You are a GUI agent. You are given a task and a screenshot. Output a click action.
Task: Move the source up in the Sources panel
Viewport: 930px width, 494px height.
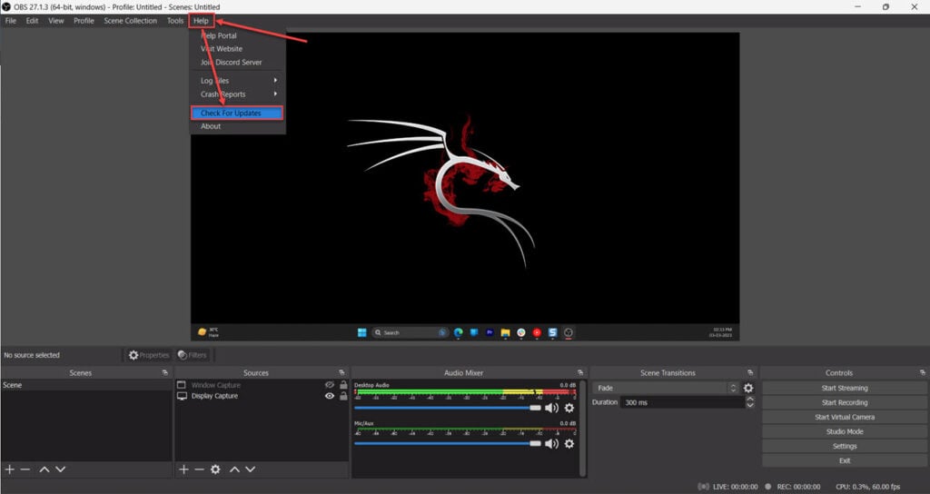[x=235, y=469]
